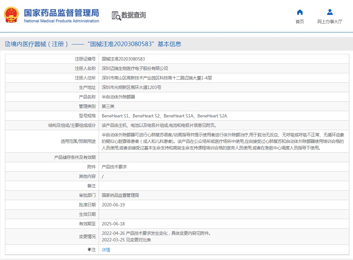The height and width of the screenshot is (260, 353).
Task: Click registration number 国械注准20203080583 in the table
Action: click(123, 59)
